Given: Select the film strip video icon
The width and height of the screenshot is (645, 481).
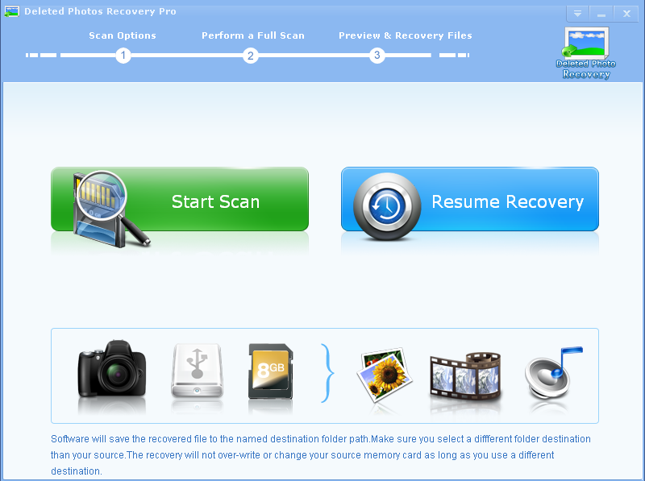Looking at the screenshot, I should [466, 375].
